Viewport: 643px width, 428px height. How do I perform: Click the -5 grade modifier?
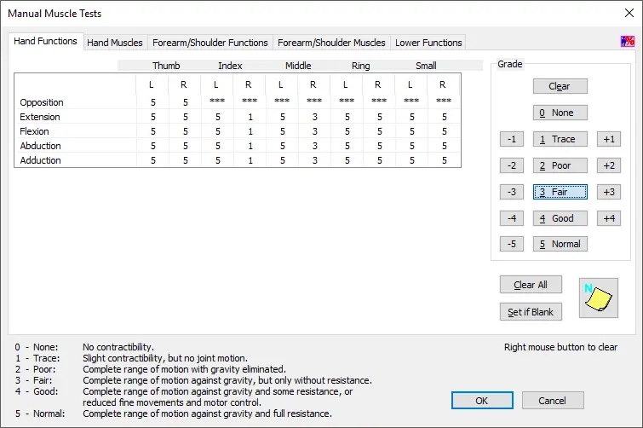pyautogui.click(x=511, y=244)
